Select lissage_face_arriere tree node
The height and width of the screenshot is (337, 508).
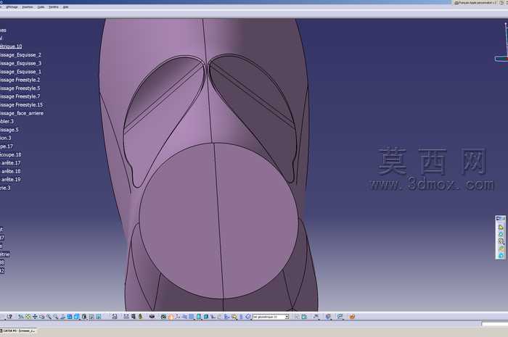(x=21, y=113)
